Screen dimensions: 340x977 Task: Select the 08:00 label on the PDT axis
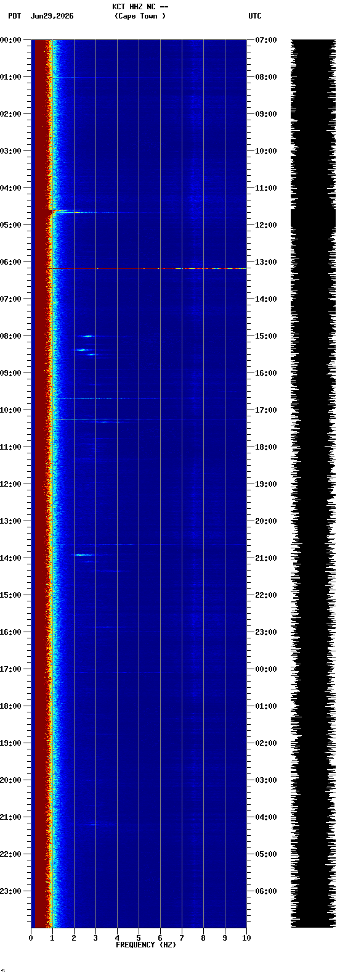click(10, 336)
